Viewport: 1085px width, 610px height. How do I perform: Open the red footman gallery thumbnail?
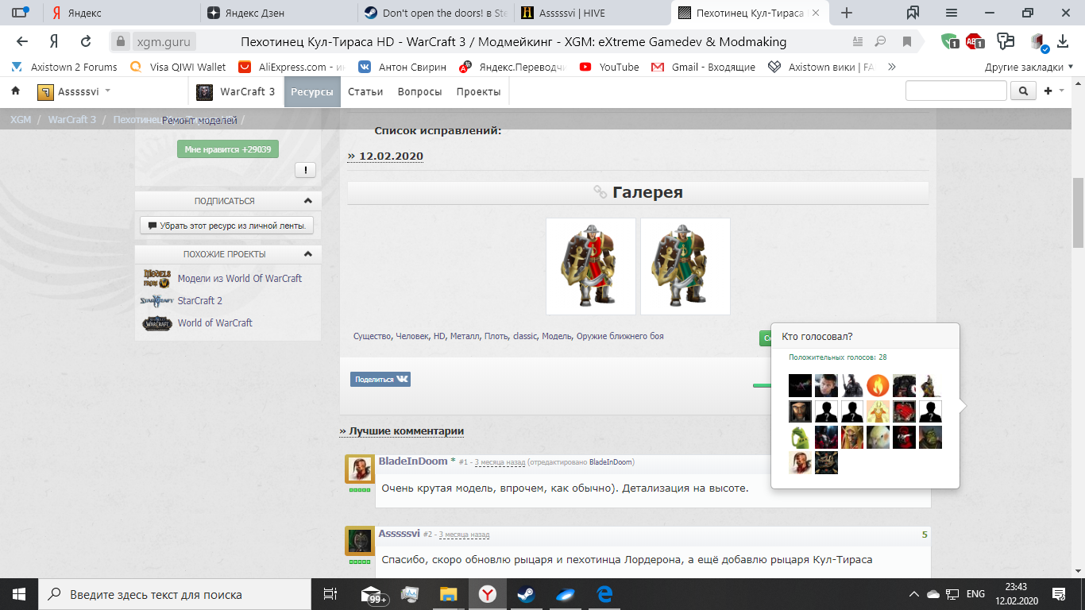(x=591, y=266)
